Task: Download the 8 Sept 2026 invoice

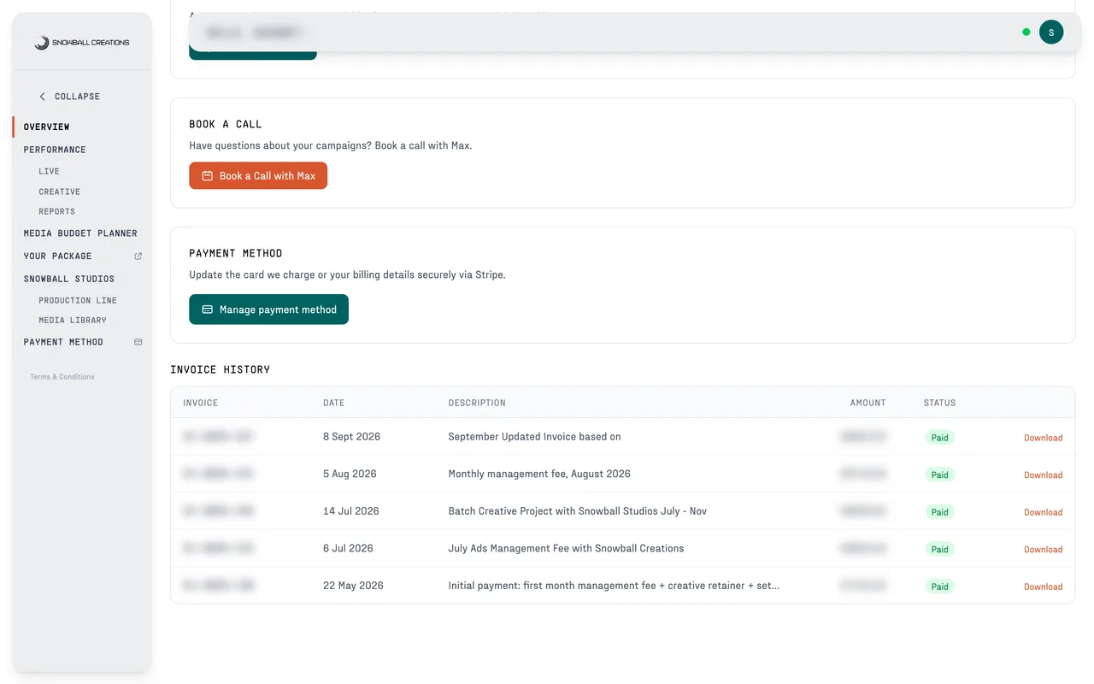Action: [x=1043, y=438]
